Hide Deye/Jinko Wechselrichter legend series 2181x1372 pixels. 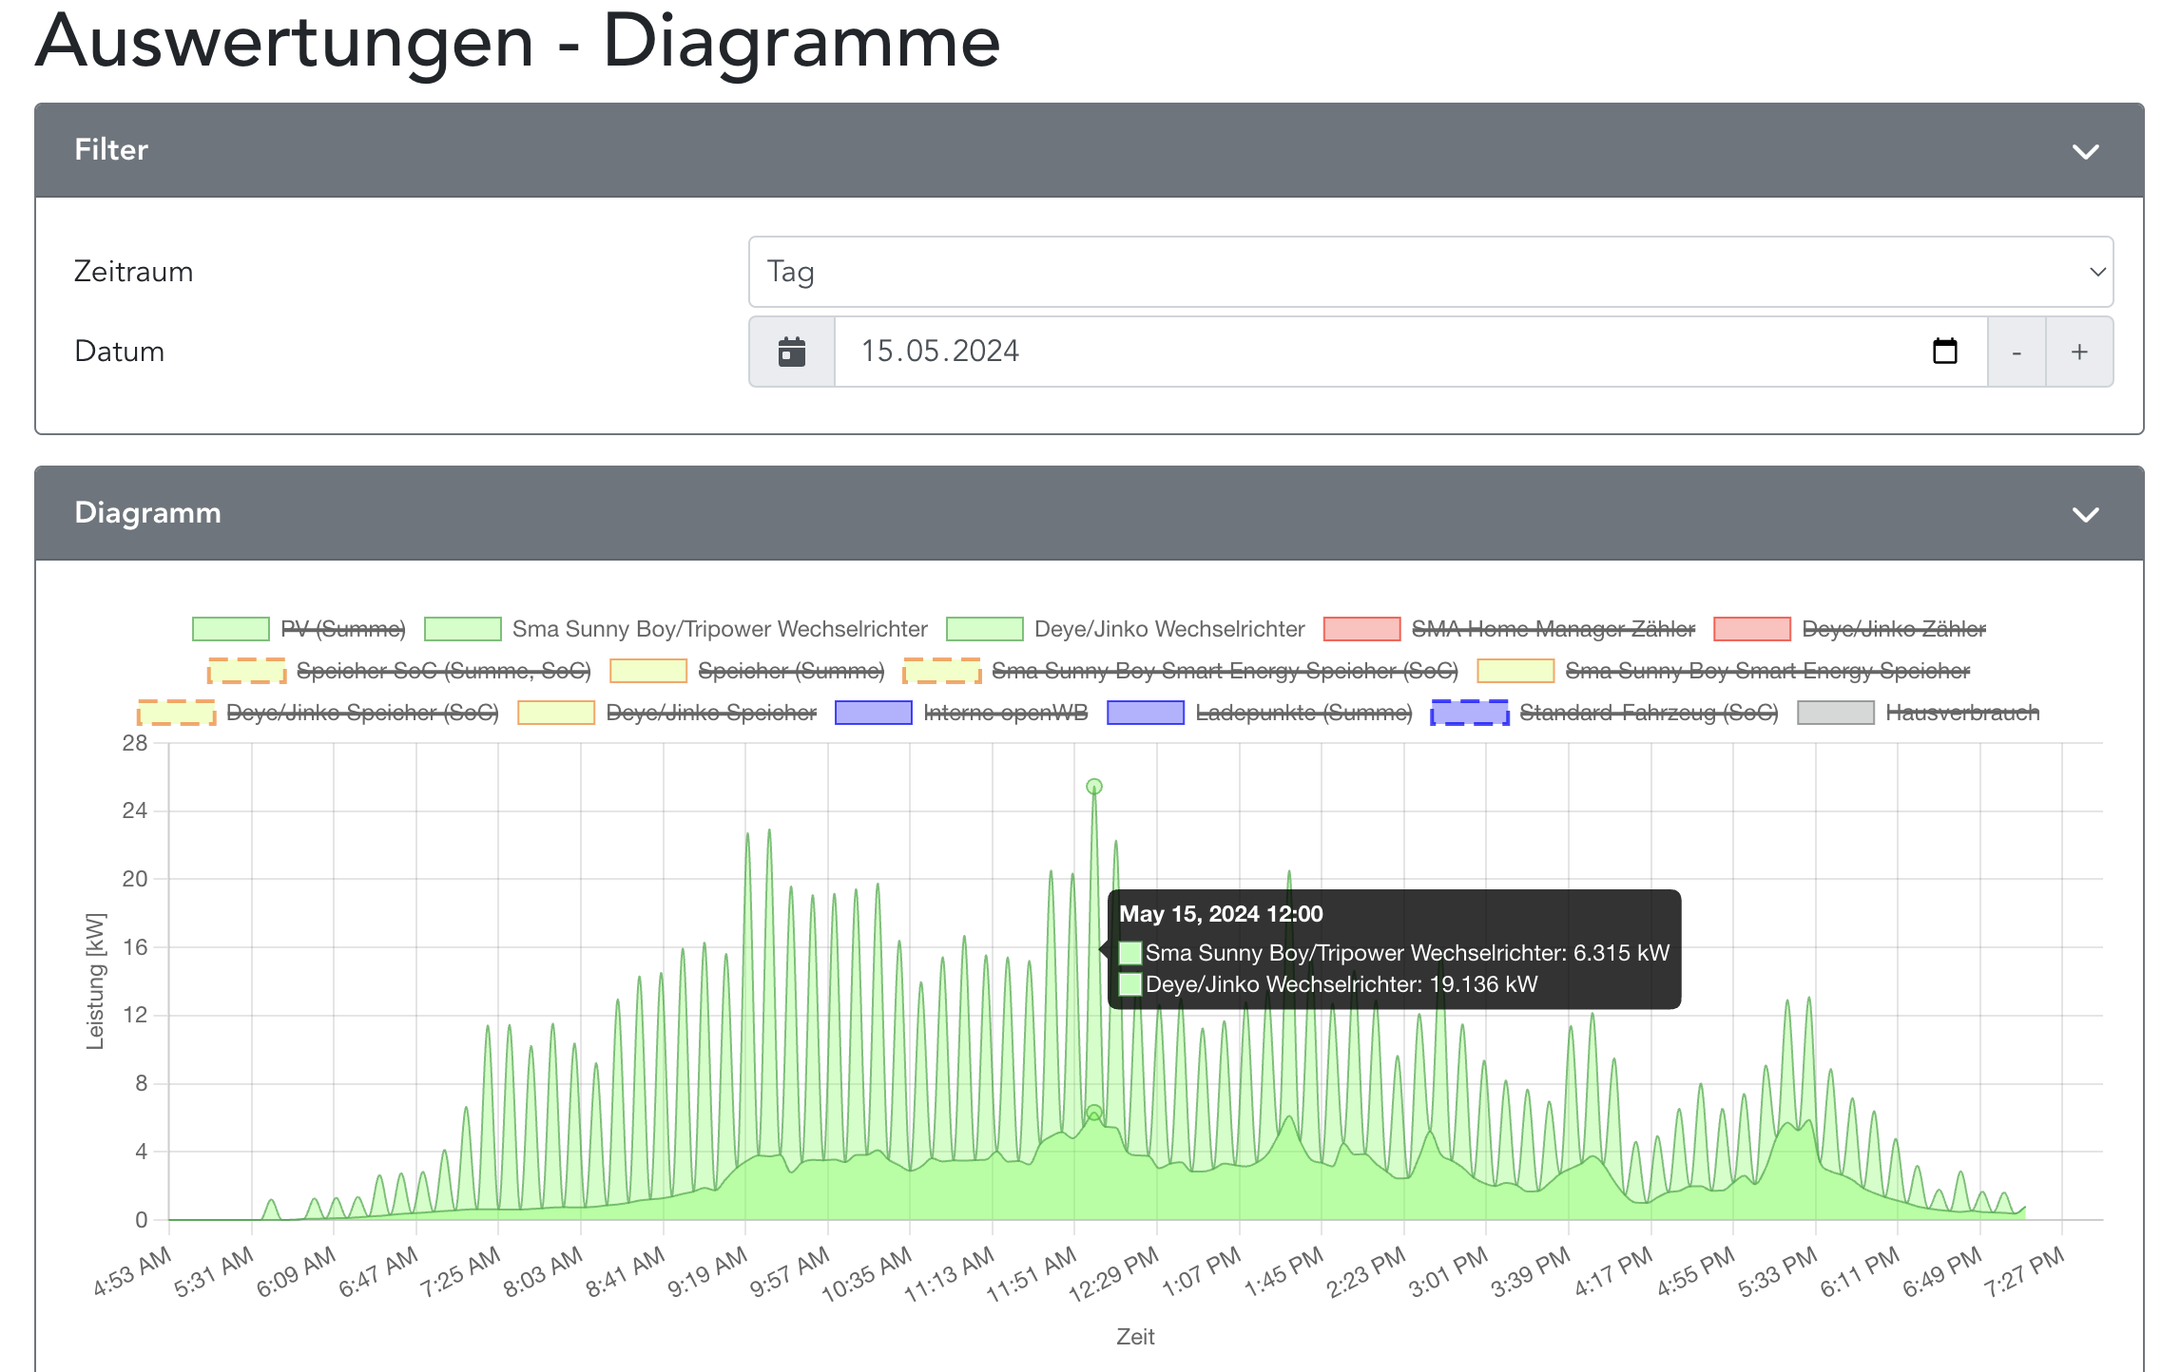1168,629
